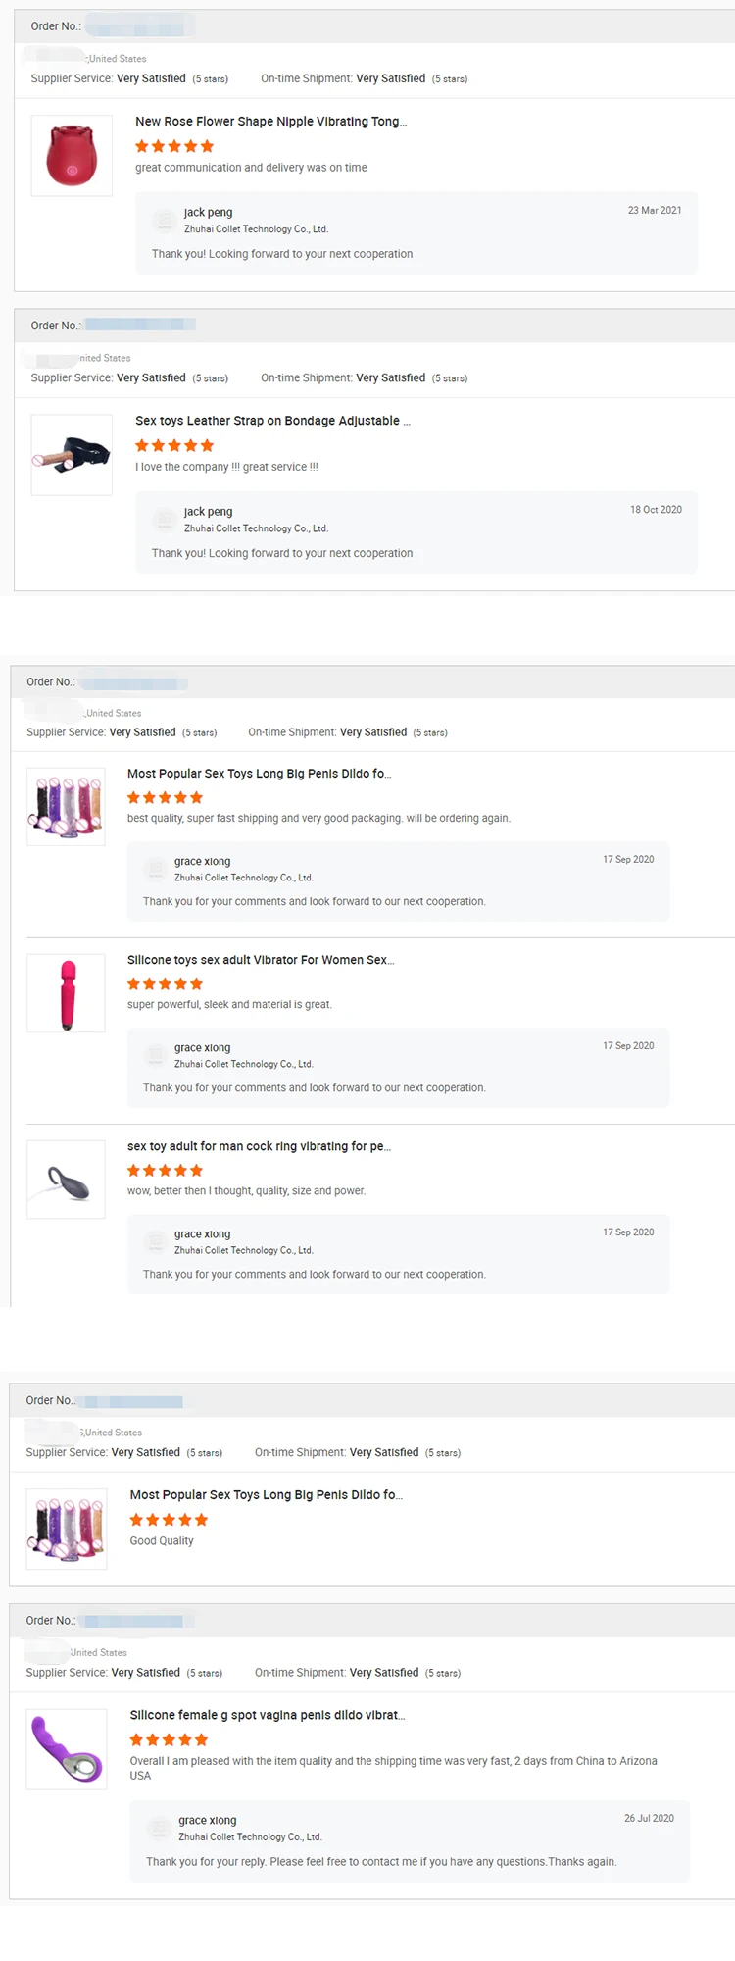The image size is (735, 1961).
Task: Click the star rating under the Rose Flower title
Action: (174, 146)
